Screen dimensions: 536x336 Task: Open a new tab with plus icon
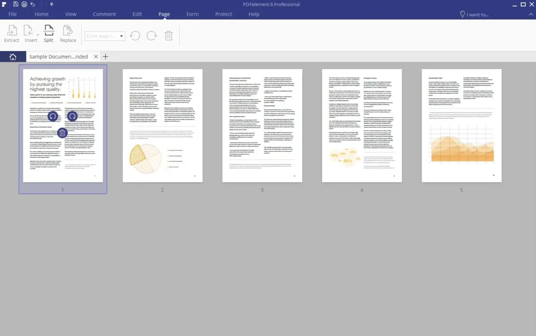coord(105,57)
